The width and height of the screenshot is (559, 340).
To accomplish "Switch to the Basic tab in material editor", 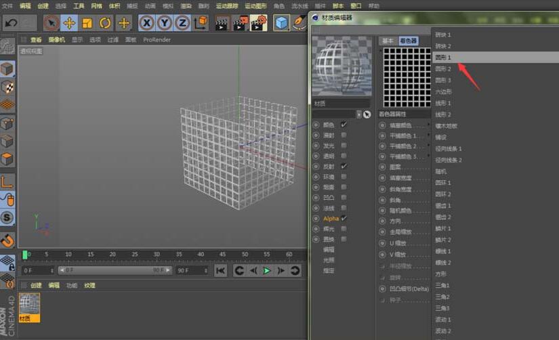I will point(388,41).
